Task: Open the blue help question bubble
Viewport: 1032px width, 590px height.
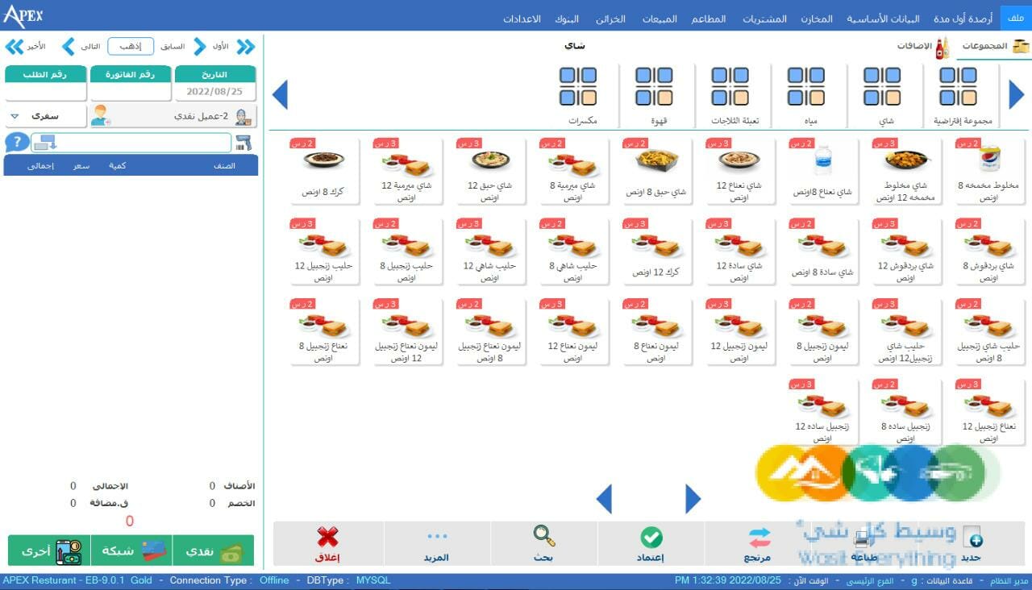Action: (x=16, y=143)
